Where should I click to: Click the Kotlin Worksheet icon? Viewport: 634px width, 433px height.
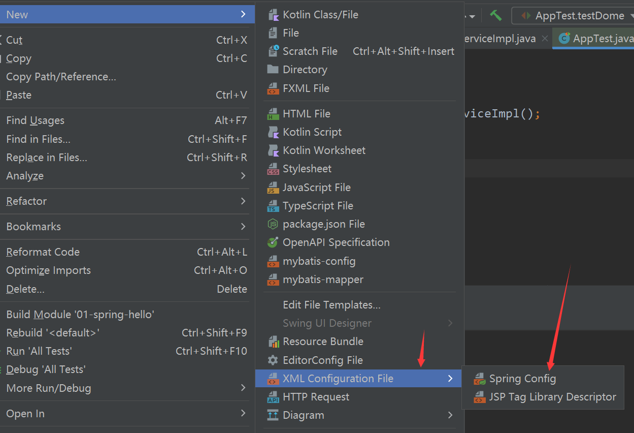[x=273, y=150]
